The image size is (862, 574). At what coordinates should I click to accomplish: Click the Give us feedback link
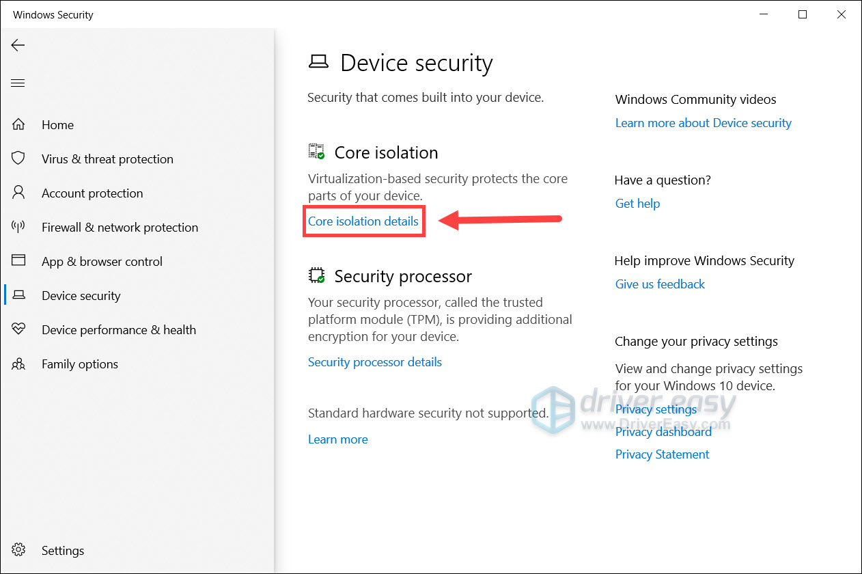point(660,284)
